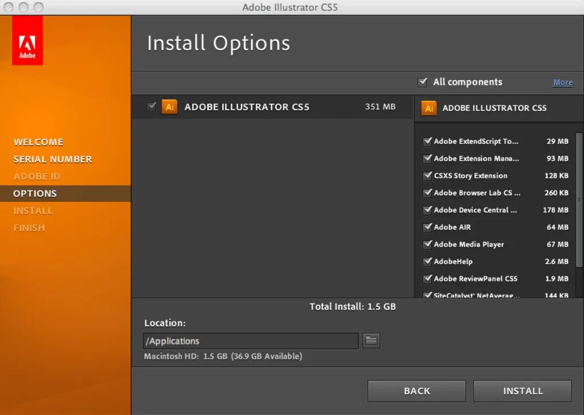Uncheck Adobe ExtendScript Toolkit component
The height and width of the screenshot is (415, 584).
click(x=427, y=142)
